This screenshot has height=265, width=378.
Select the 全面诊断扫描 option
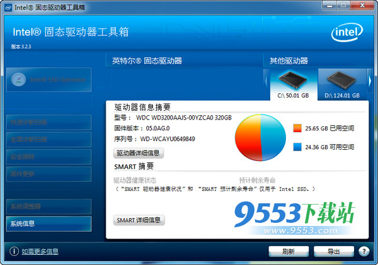[49, 139]
